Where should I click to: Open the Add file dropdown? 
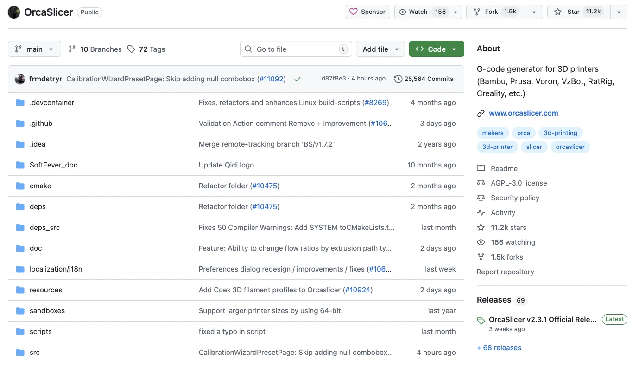380,49
